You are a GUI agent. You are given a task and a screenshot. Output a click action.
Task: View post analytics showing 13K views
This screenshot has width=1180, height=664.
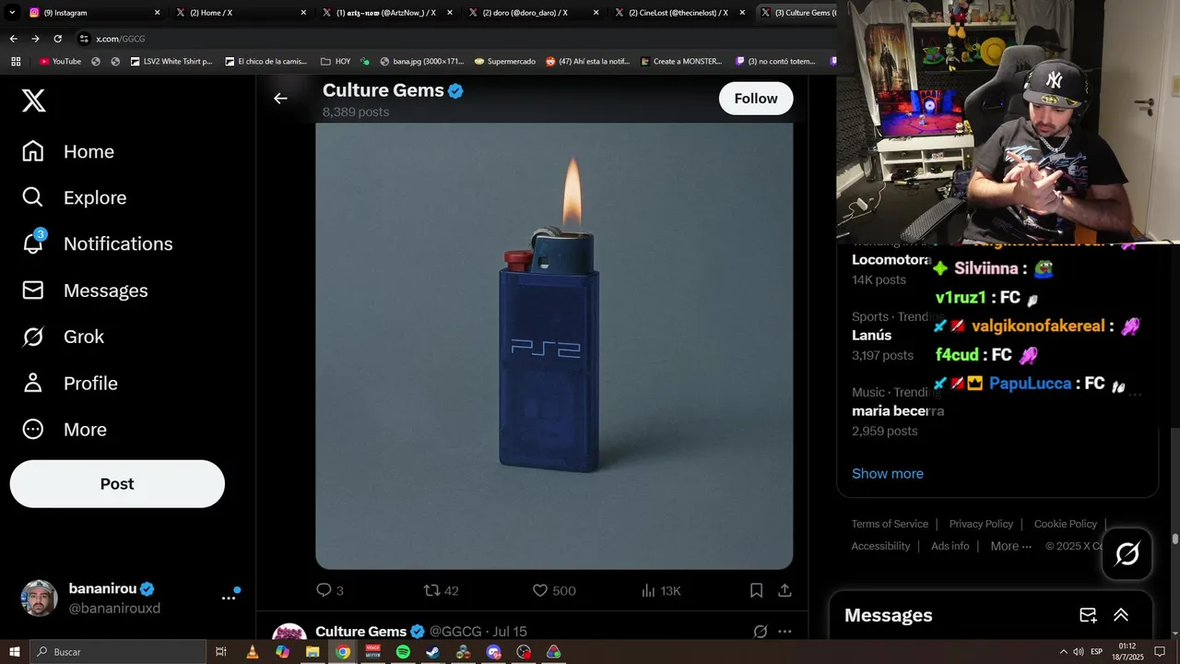pos(660,590)
